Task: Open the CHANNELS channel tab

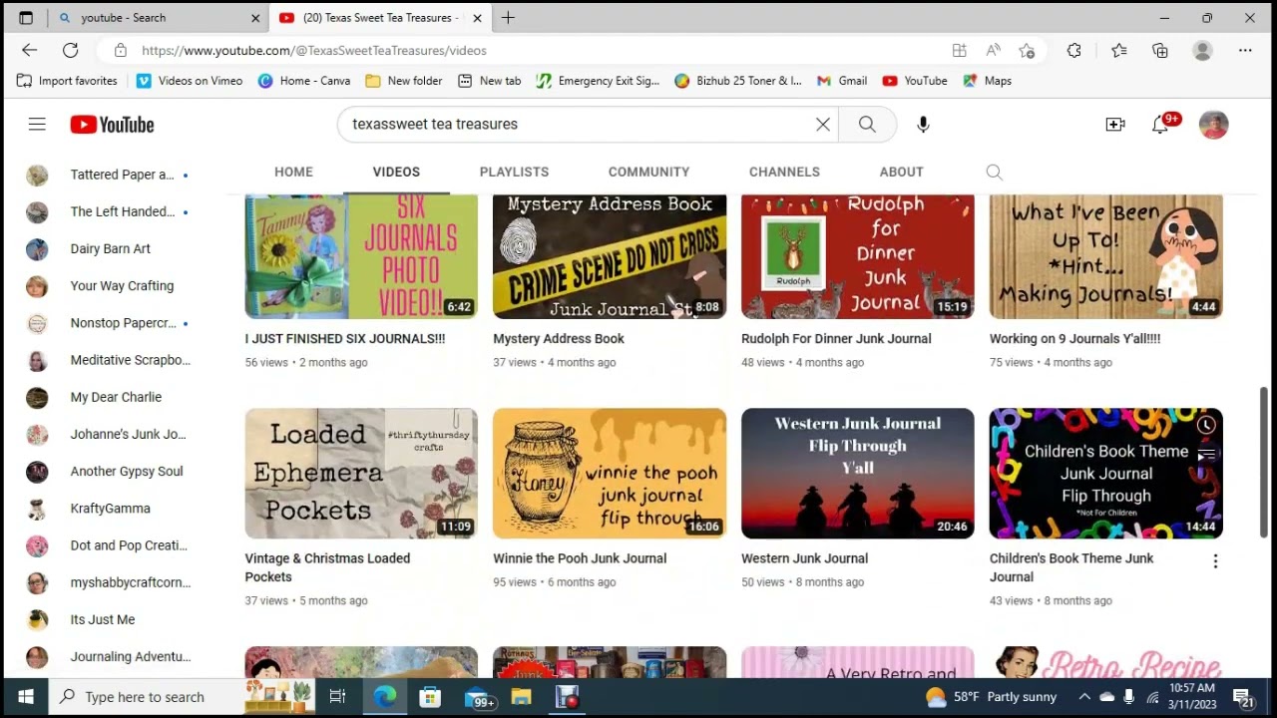Action: point(784,173)
